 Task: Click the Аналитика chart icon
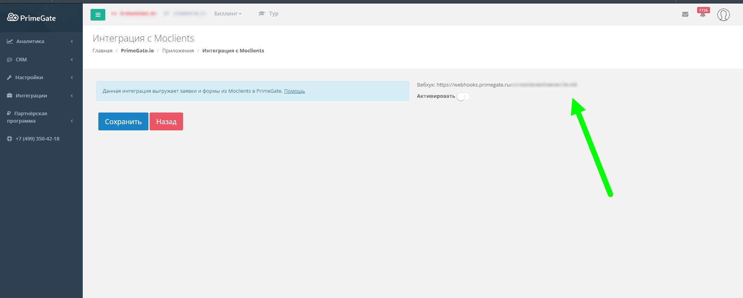10,41
